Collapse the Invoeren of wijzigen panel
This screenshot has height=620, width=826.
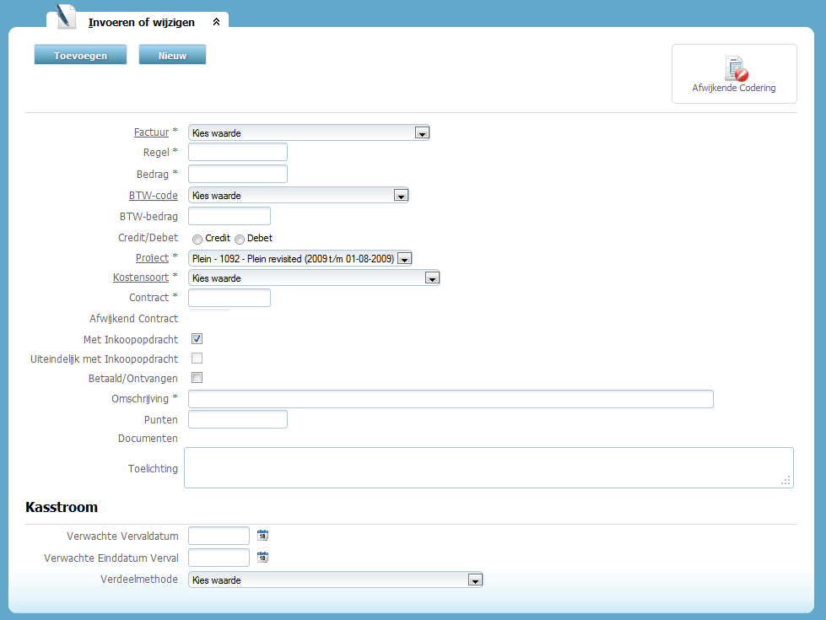(216, 23)
